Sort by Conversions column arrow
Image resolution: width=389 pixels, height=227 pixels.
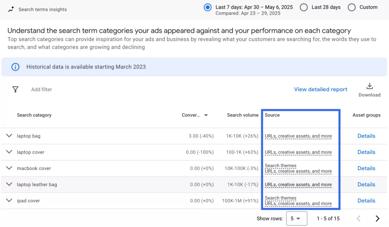(x=206, y=115)
